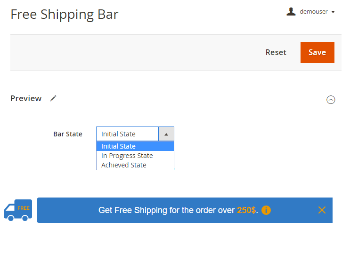This screenshot has width=350, height=269.
Task: Click the user avatar icon
Action: tap(291, 12)
